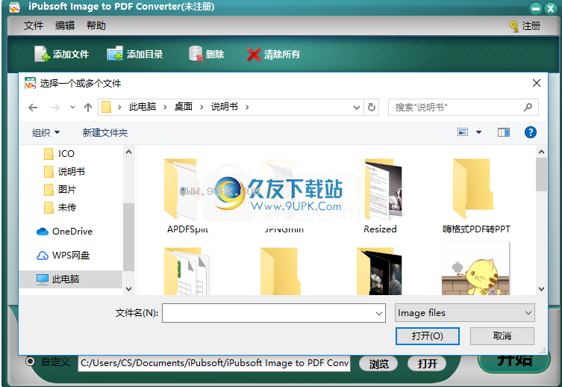Select 此电脑 in the navigation pane
The image size is (562, 387).
(x=71, y=279)
